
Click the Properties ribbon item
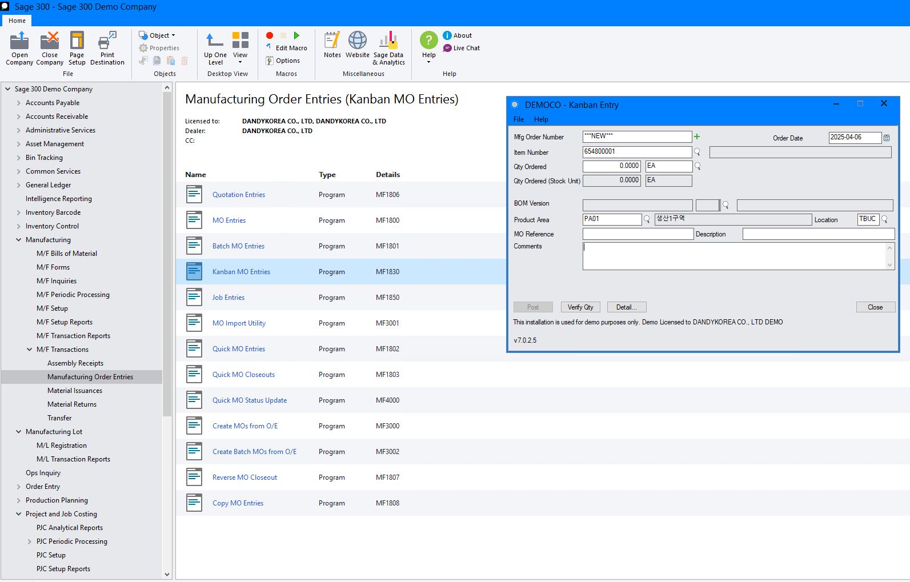tap(159, 48)
